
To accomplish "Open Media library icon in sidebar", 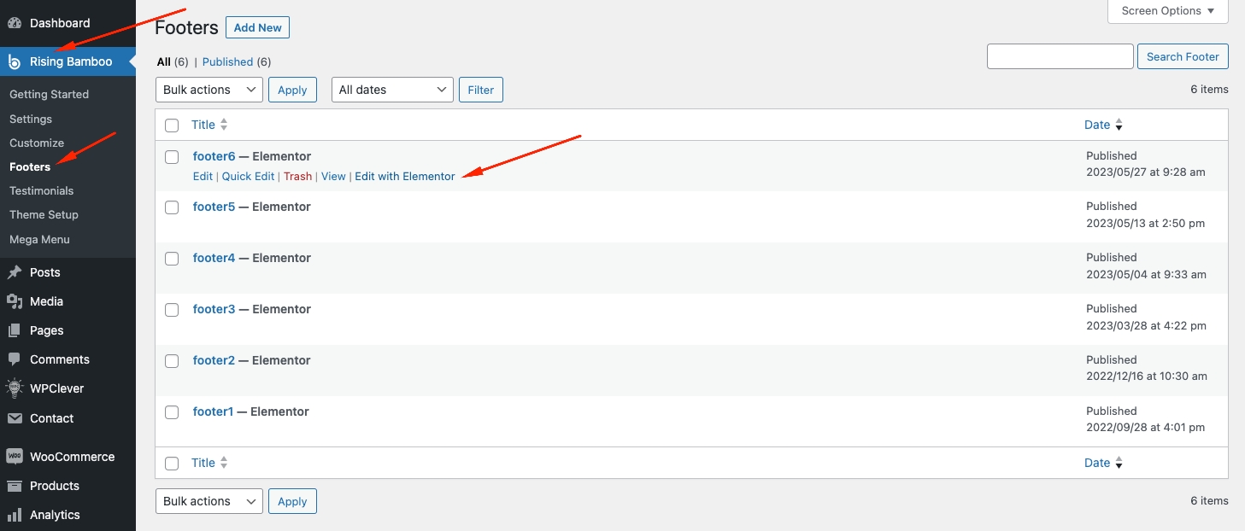I will (x=15, y=301).
